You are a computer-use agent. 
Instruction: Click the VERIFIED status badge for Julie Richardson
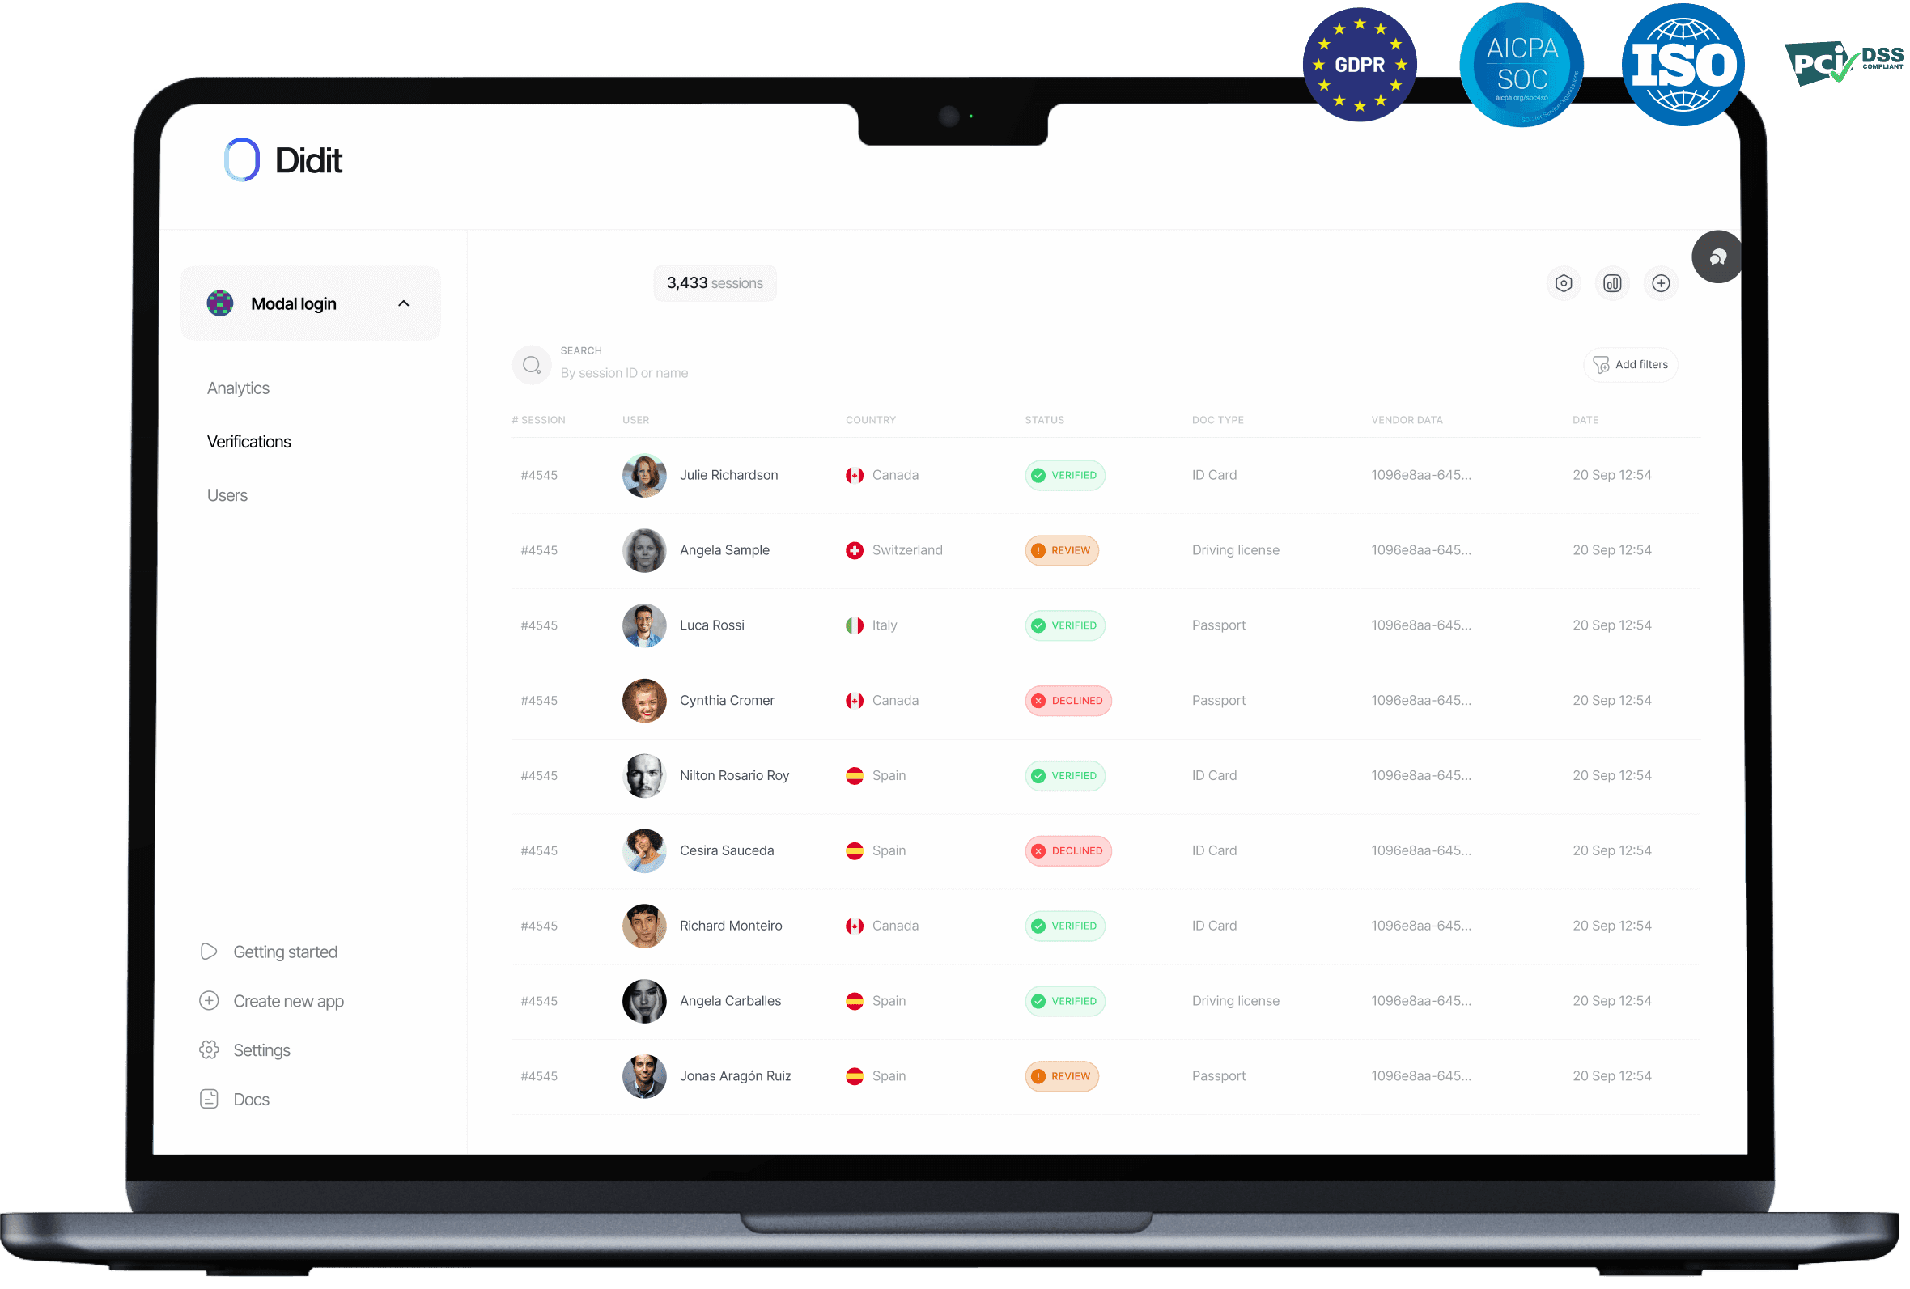click(1064, 475)
